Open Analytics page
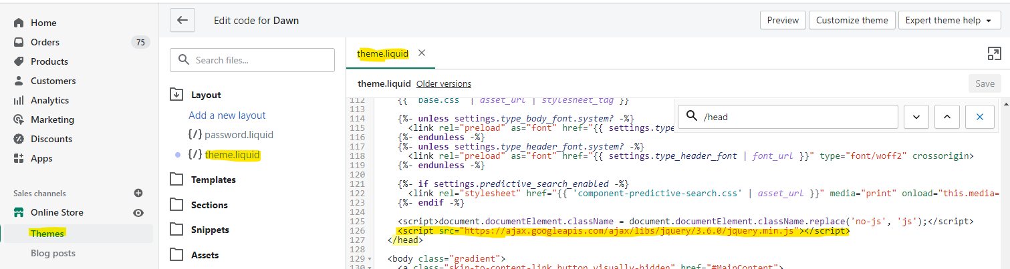 tap(49, 100)
